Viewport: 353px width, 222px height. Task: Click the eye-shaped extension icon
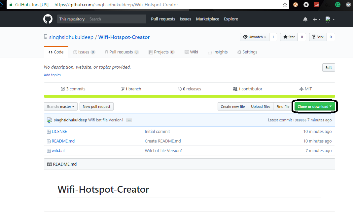(x=348, y=5)
